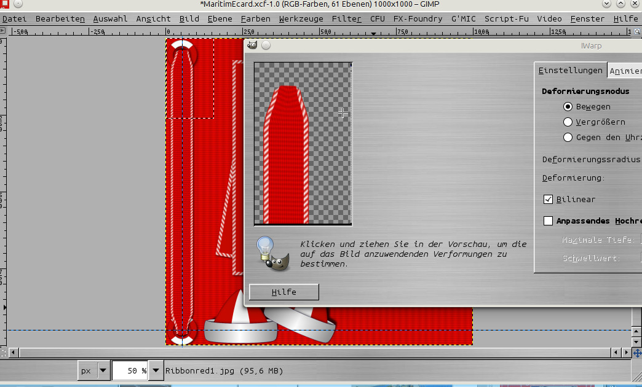Select Vergrößern deformation mode
Screen dimensions: 642x387
point(568,122)
